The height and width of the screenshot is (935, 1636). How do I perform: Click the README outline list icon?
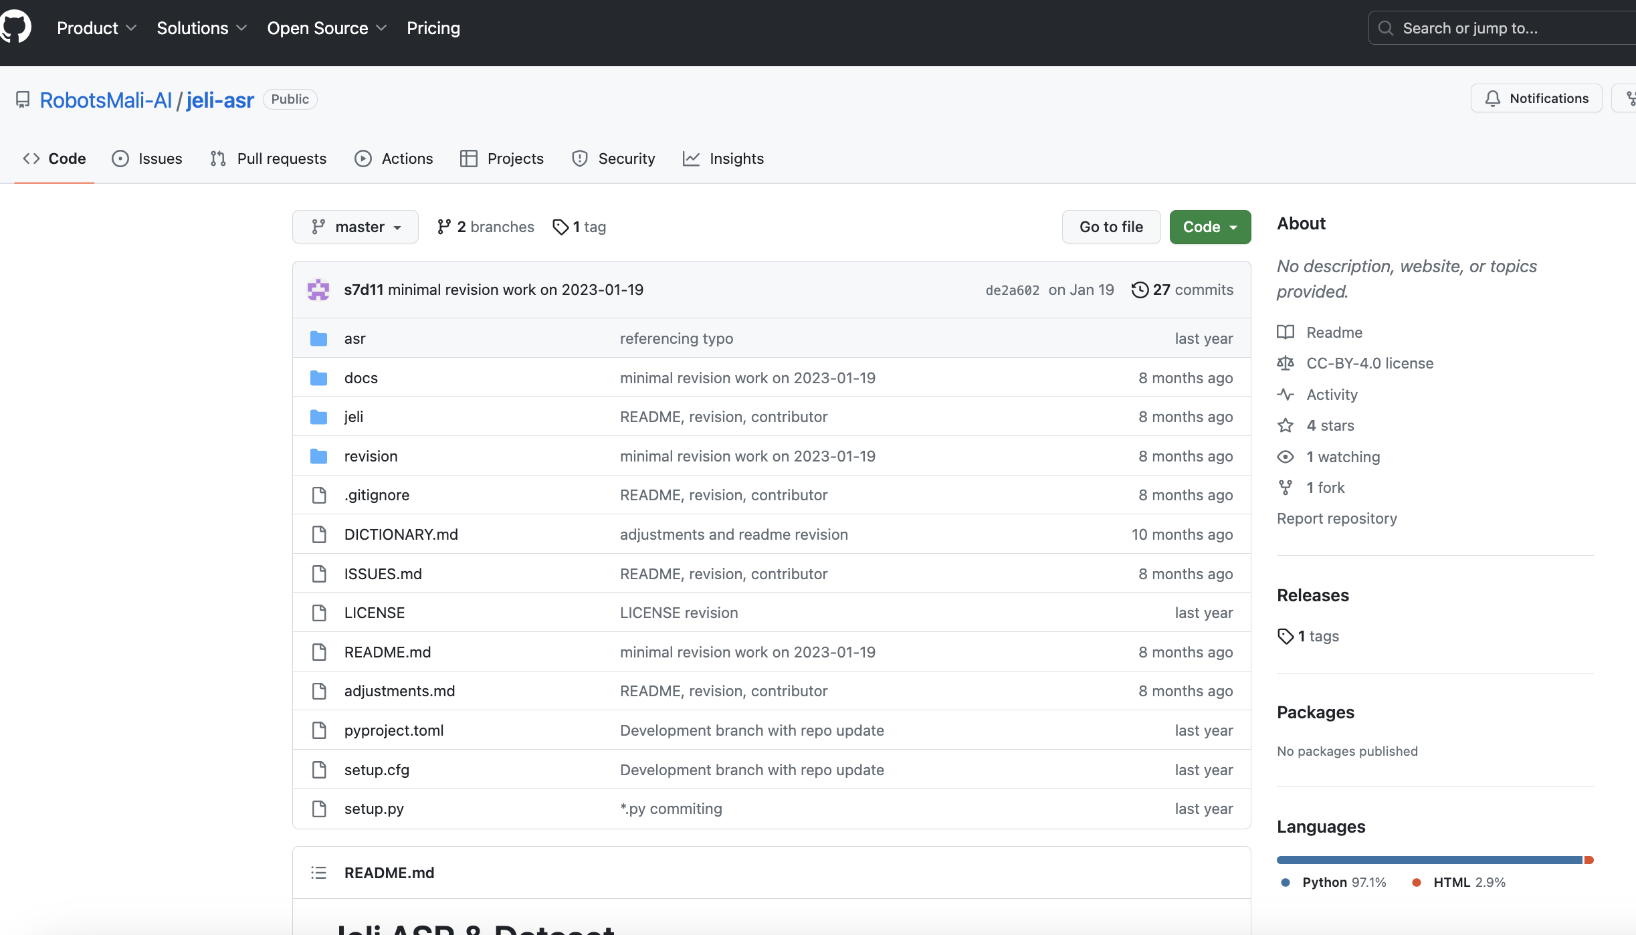click(318, 873)
